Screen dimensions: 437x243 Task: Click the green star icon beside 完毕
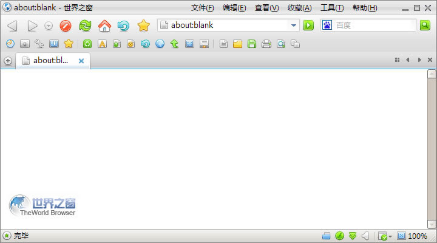pos(7,236)
